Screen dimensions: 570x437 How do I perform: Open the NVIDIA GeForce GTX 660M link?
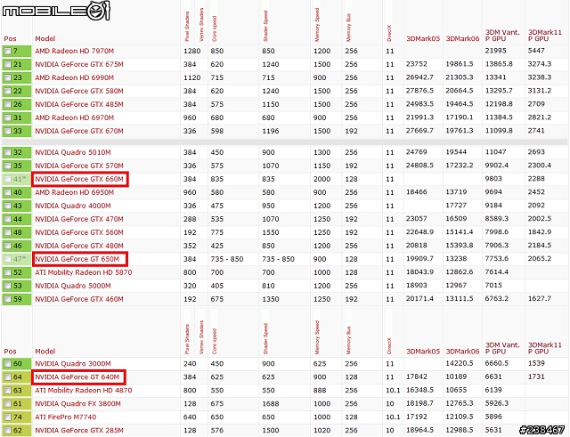[79, 179]
